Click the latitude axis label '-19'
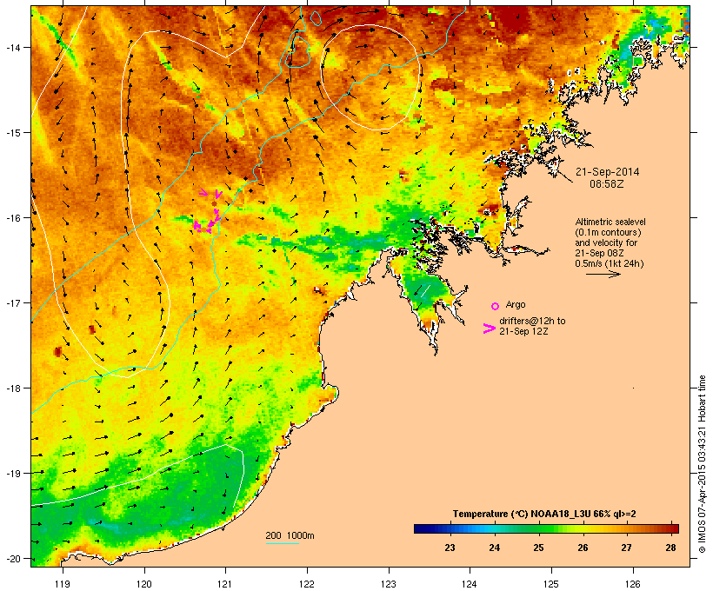 13,474
